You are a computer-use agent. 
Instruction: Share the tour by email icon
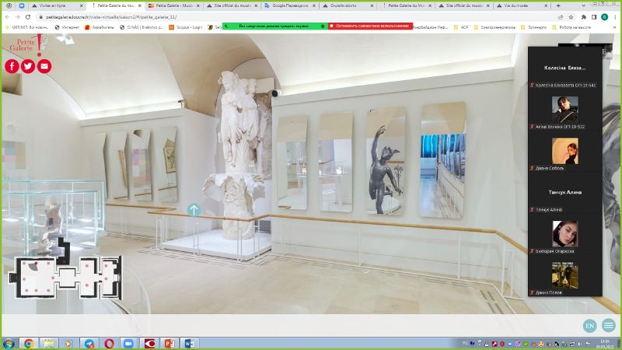click(x=44, y=66)
